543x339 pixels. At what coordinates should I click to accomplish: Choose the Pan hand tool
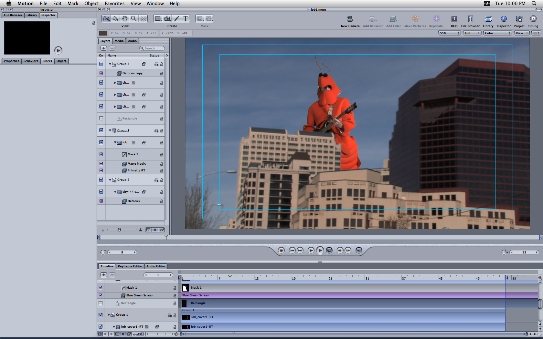click(x=125, y=19)
